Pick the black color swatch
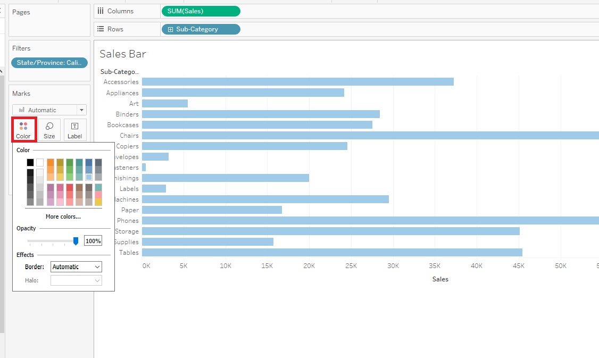Viewport: 599px width, 358px height. coord(30,162)
